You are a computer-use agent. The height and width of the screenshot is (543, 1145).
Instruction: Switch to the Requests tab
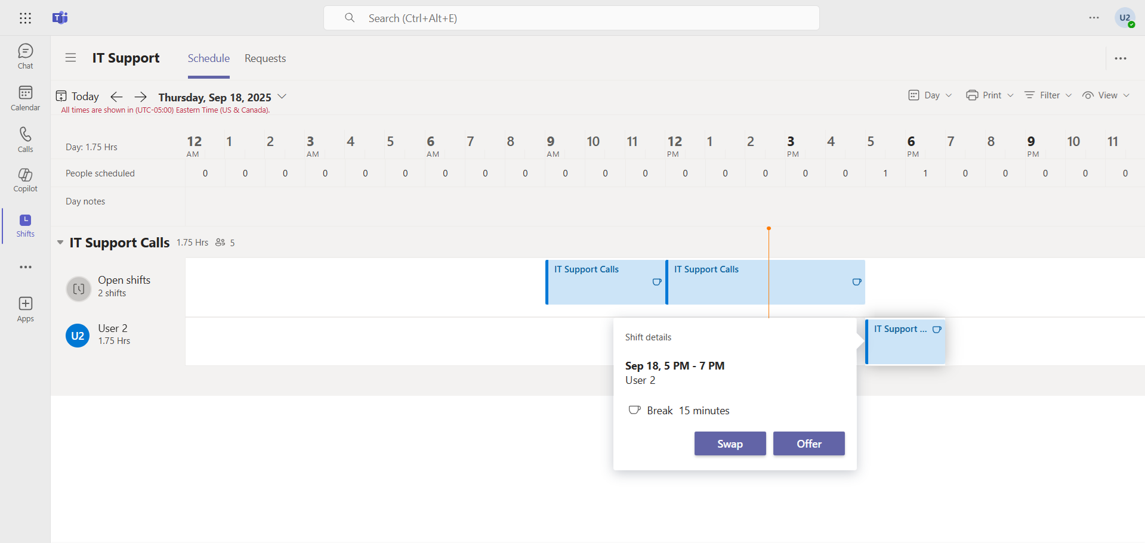pos(265,58)
